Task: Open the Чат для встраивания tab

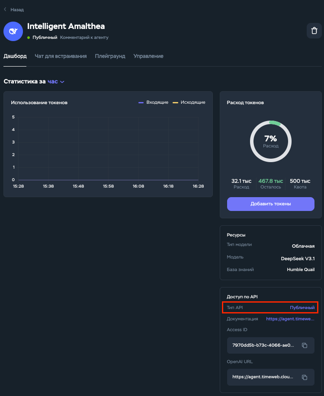Action: (x=61, y=56)
